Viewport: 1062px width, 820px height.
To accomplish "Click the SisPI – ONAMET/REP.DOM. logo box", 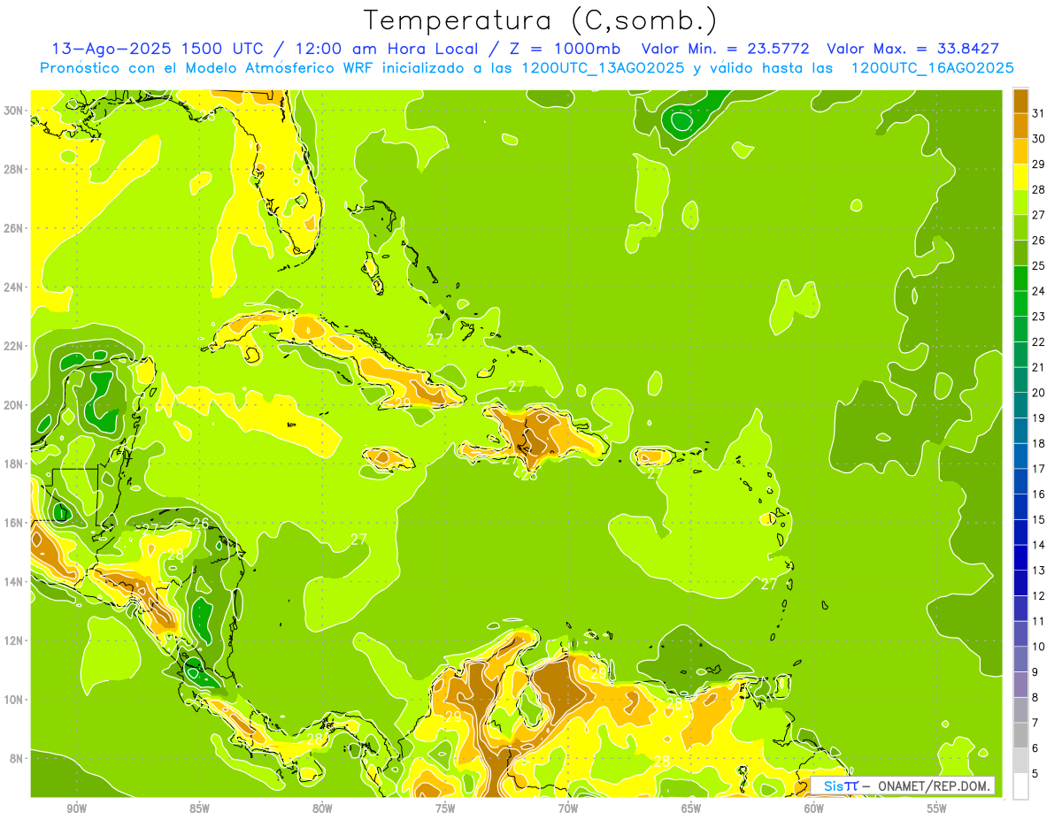I will coord(903,786).
